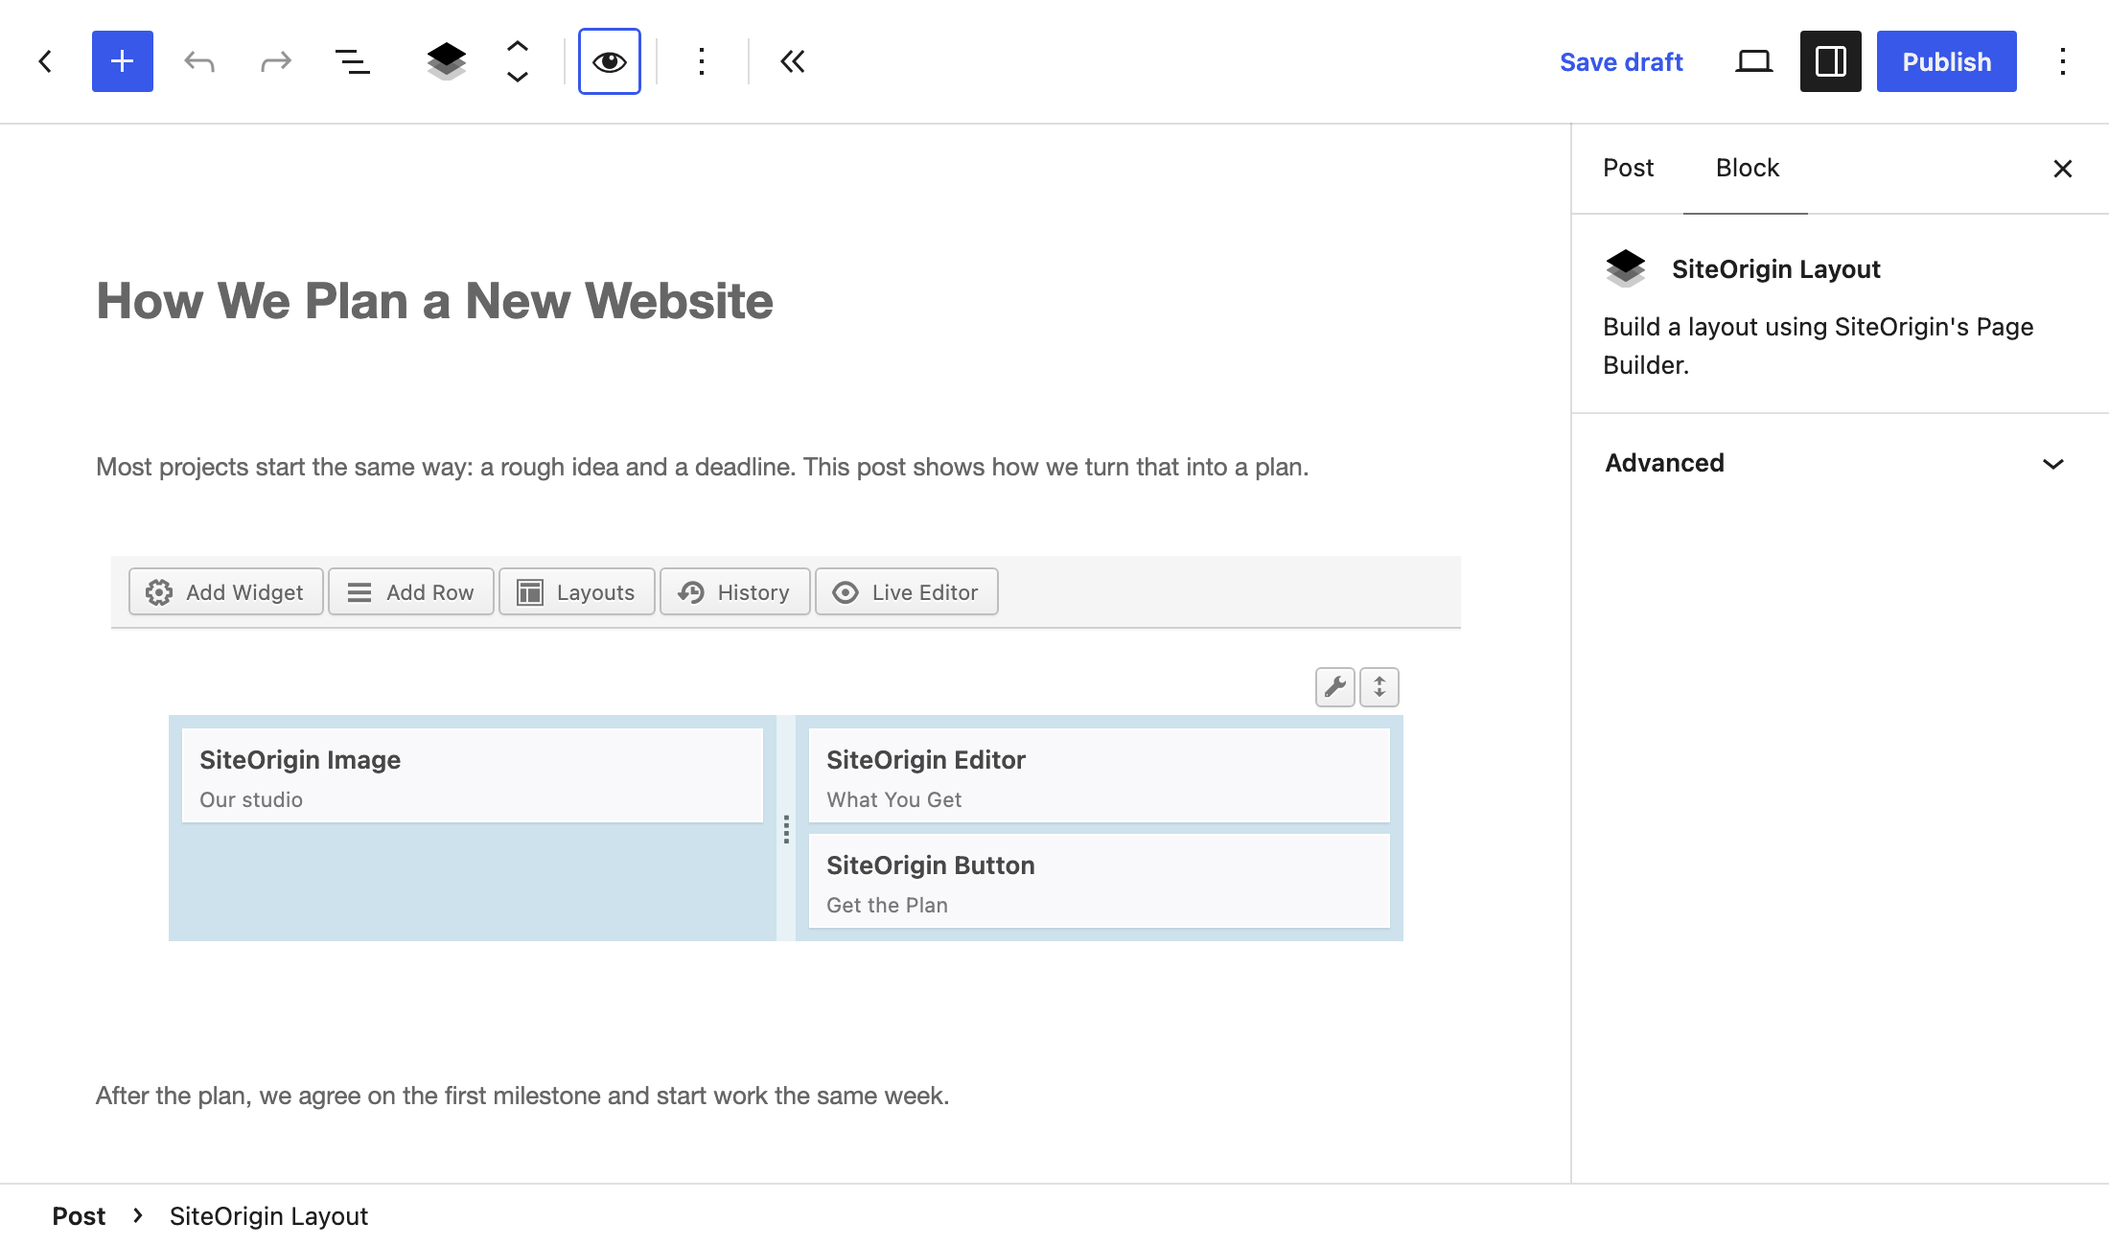
Task: Move block up with the up arrow
Action: coord(518,45)
